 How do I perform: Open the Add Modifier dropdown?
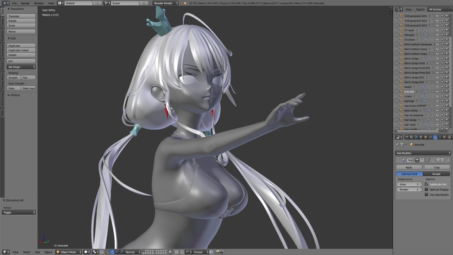pyautogui.click(x=423, y=153)
